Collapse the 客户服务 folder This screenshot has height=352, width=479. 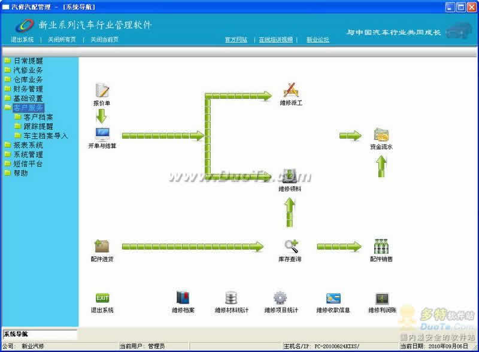coord(28,108)
